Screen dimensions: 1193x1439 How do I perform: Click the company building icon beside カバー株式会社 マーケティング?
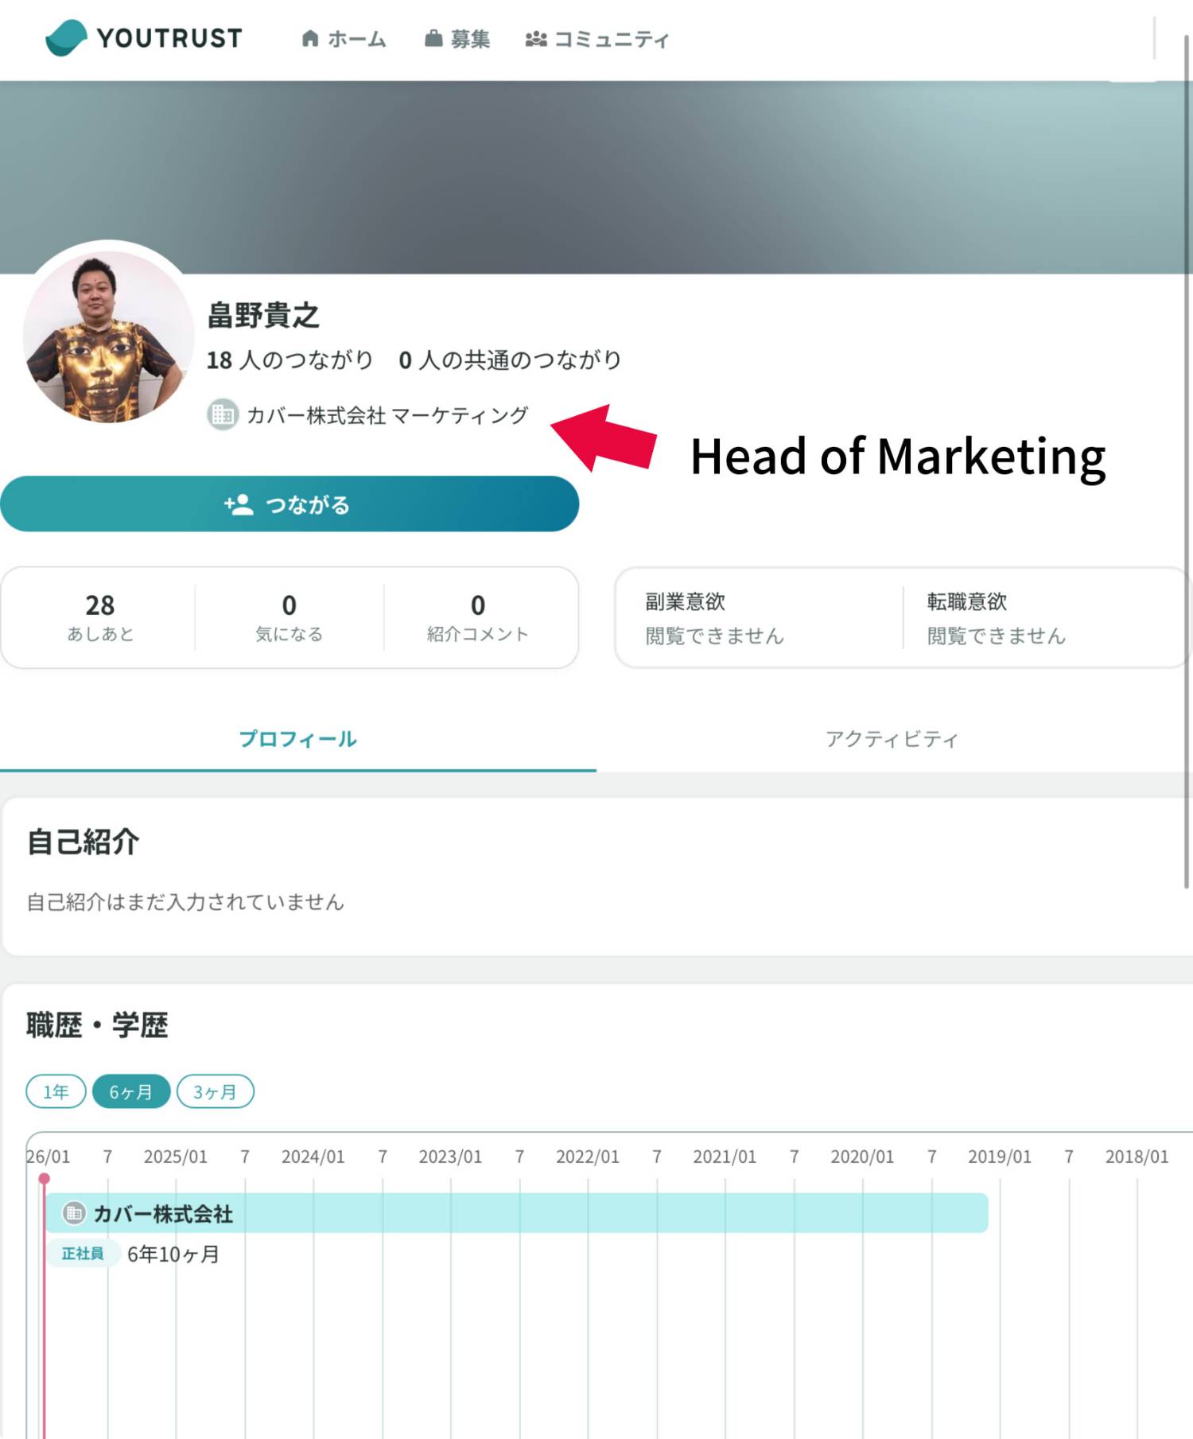[223, 415]
